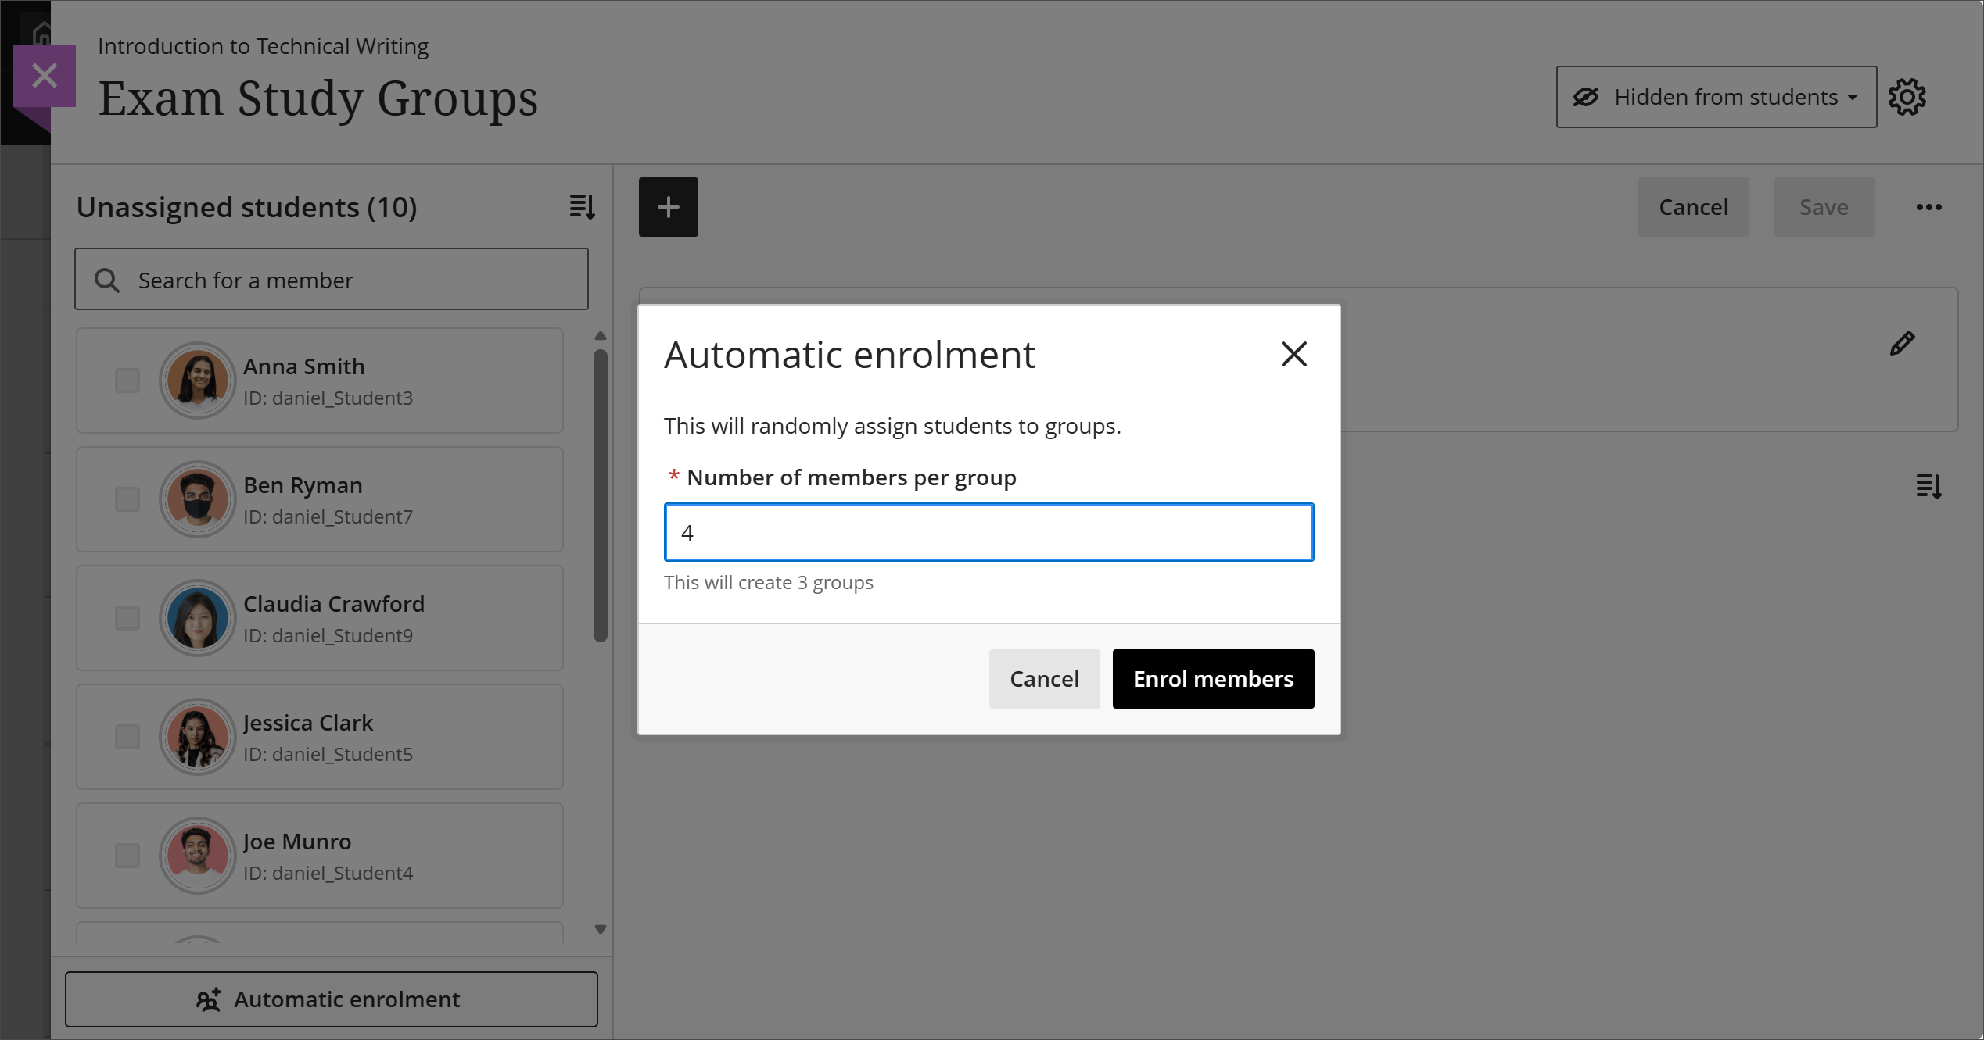This screenshot has width=1984, height=1040.
Task: Open the more options ellipsis menu
Action: pyautogui.click(x=1928, y=206)
